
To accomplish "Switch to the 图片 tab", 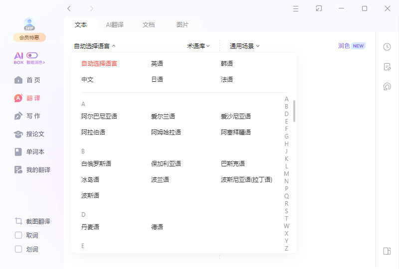I will tap(183, 25).
